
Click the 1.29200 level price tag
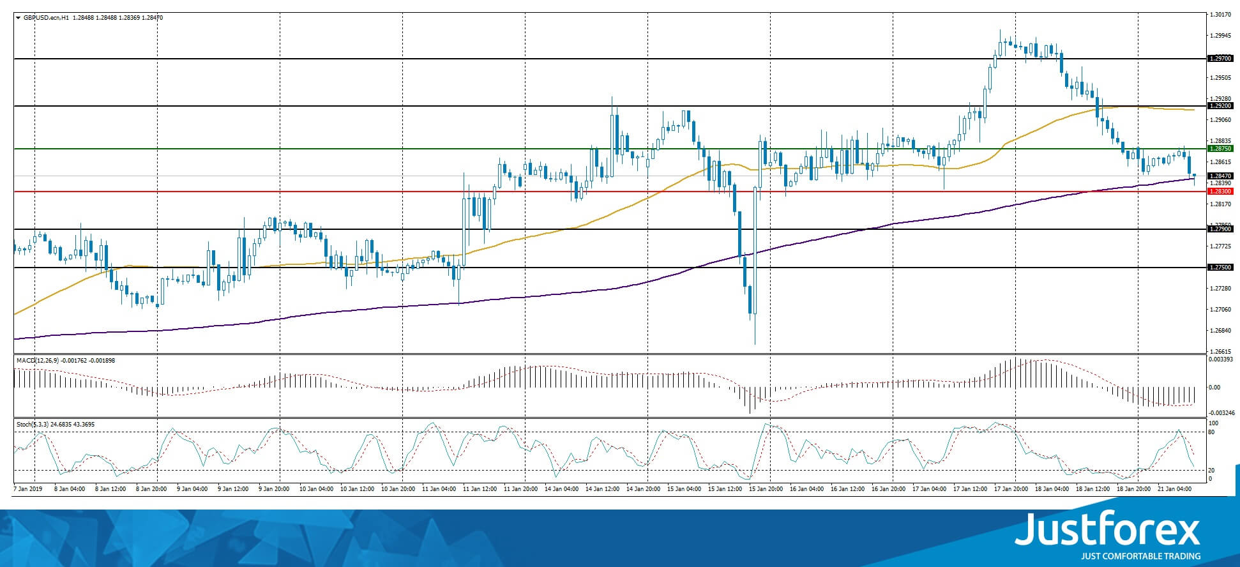(x=1220, y=106)
